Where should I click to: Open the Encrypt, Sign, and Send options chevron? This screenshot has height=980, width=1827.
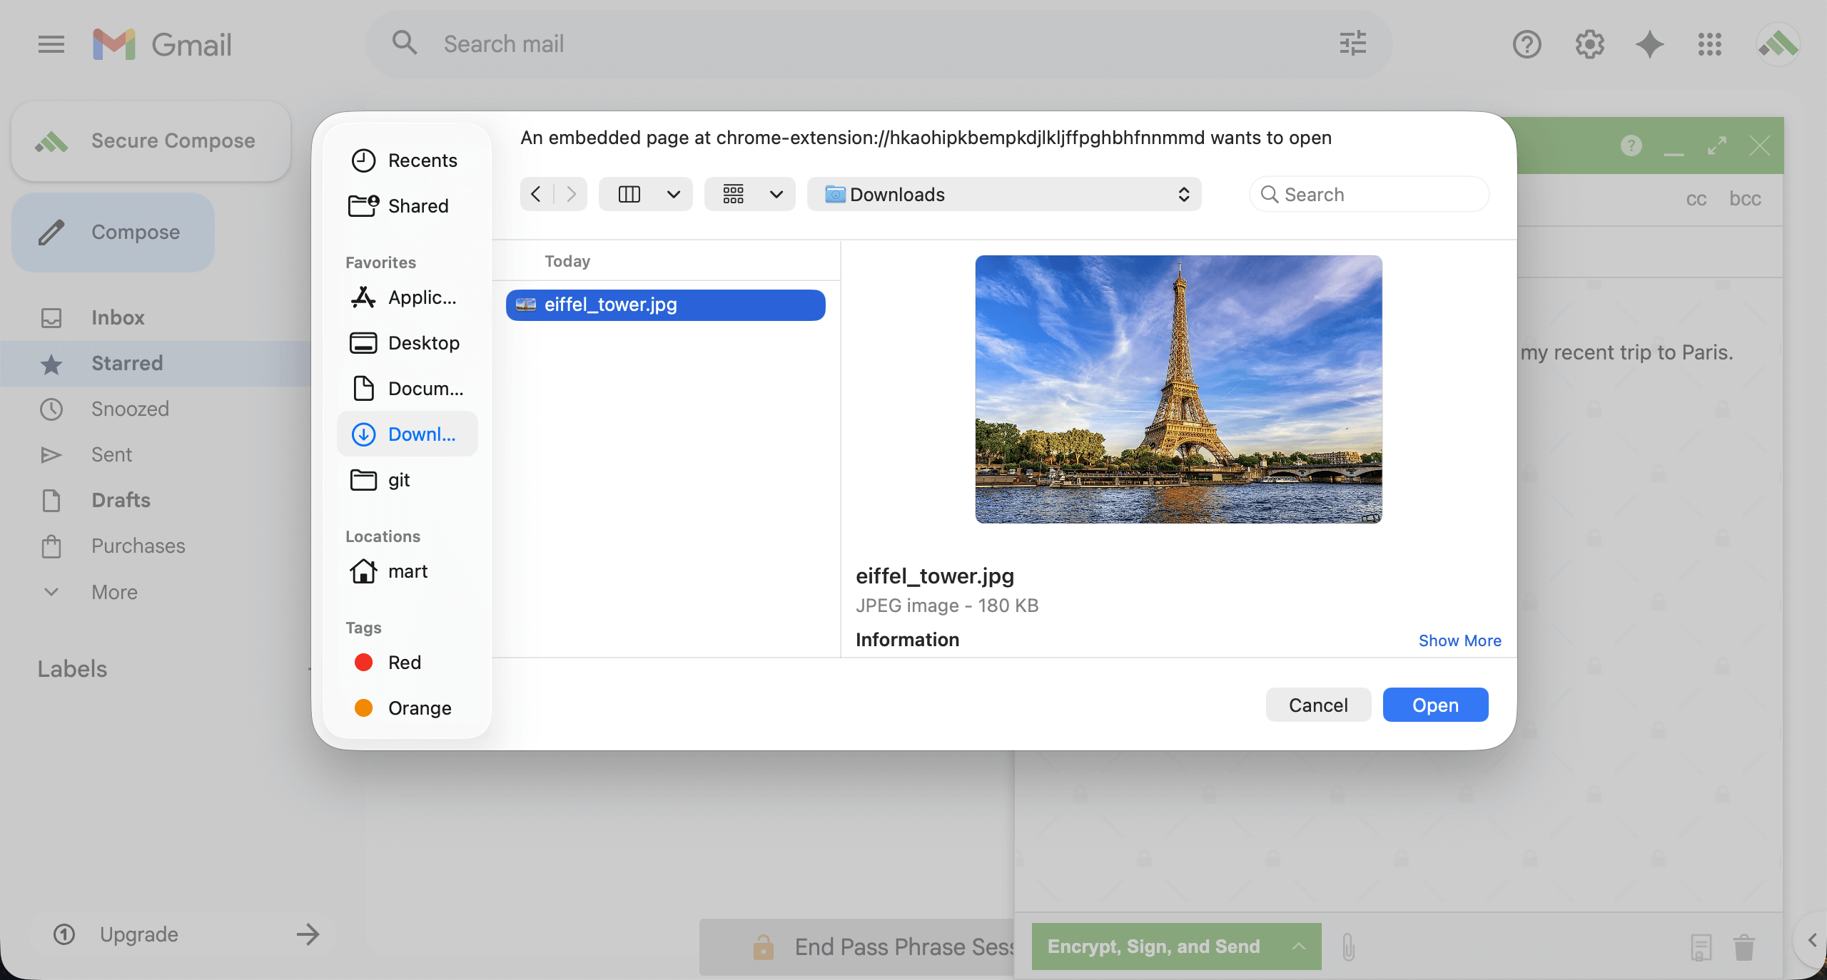(1296, 946)
